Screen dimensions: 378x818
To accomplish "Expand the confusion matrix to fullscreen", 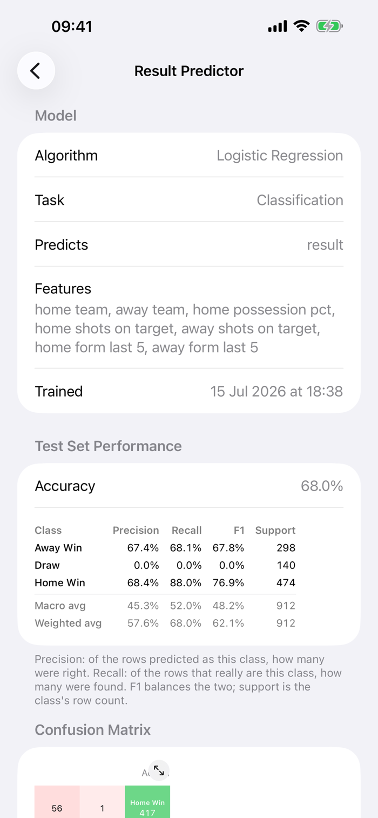I will pyautogui.click(x=159, y=770).
